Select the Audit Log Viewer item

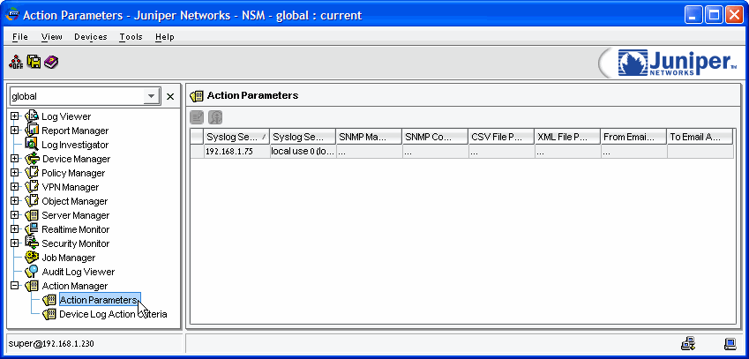tap(79, 272)
